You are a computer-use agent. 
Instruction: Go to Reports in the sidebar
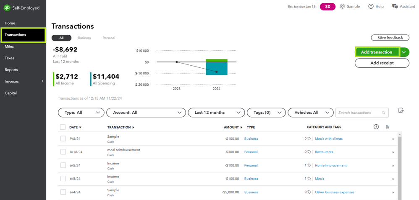[11, 70]
